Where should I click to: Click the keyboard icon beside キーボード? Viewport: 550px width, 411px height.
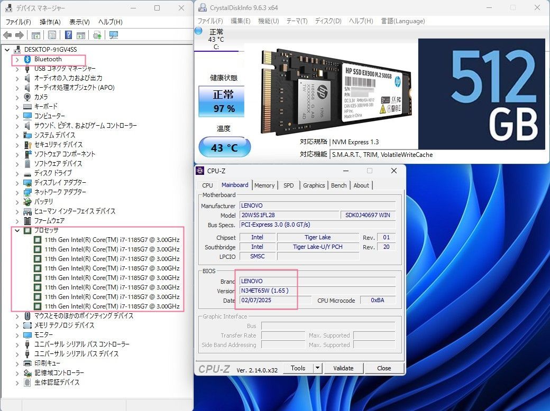click(27, 107)
